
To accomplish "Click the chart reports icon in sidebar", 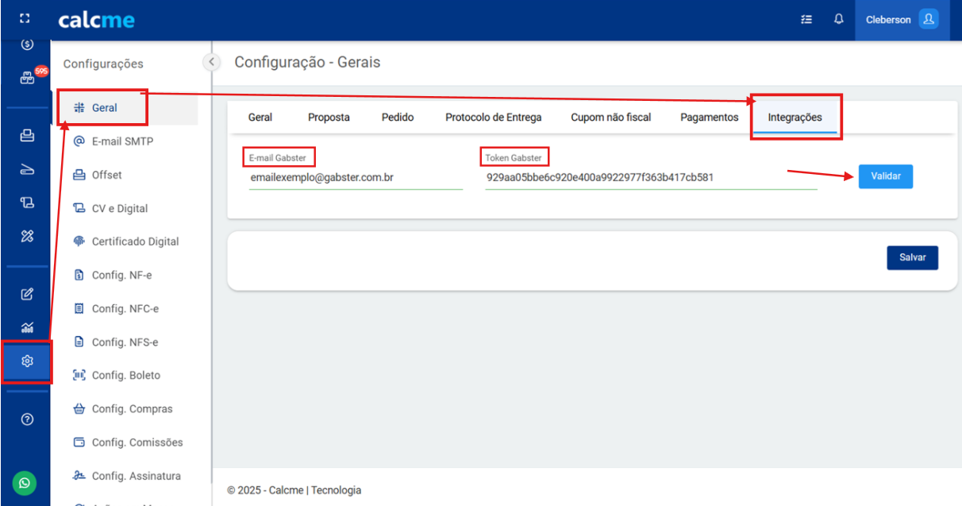I will pos(27,327).
